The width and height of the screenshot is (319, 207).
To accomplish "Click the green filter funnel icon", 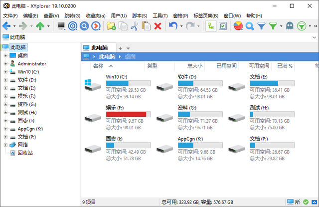I will pyautogui.click(x=273, y=26).
